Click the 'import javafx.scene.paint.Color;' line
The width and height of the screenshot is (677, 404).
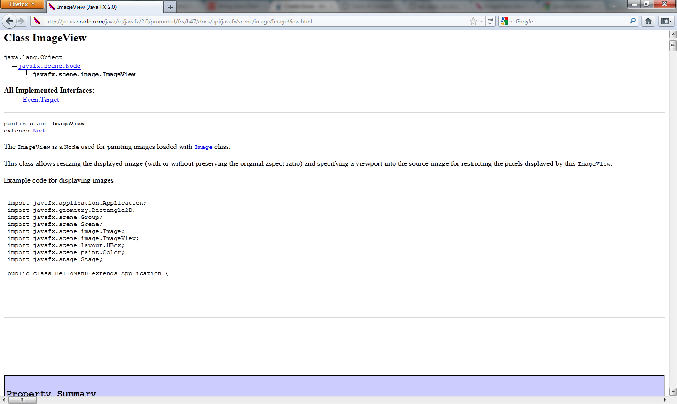tap(66, 253)
